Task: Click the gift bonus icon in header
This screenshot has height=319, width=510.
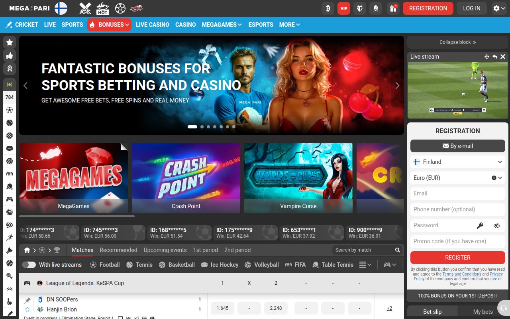Action: click(393, 8)
